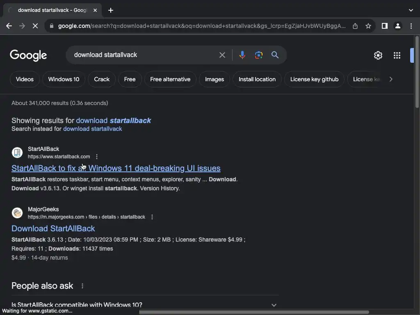The height and width of the screenshot is (315, 420).
Task: Click the MajorGeeks site favicon
Action: [17, 213]
